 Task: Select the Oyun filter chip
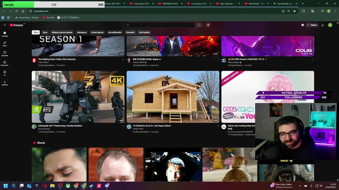click(x=45, y=32)
